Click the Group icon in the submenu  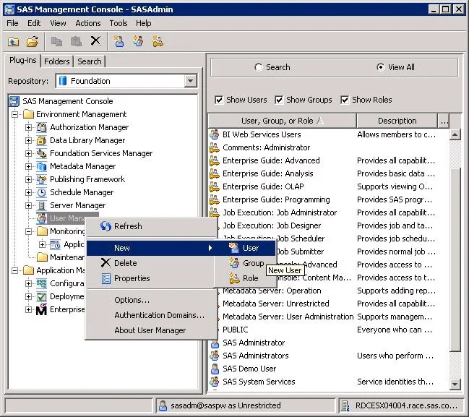[x=234, y=263]
